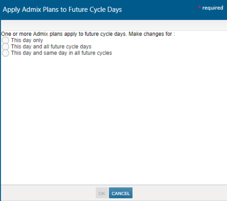This screenshot has height=201, width=227.
Task: Click label 'This day and same day in all future cycles'
Action: pyautogui.click(x=61, y=53)
